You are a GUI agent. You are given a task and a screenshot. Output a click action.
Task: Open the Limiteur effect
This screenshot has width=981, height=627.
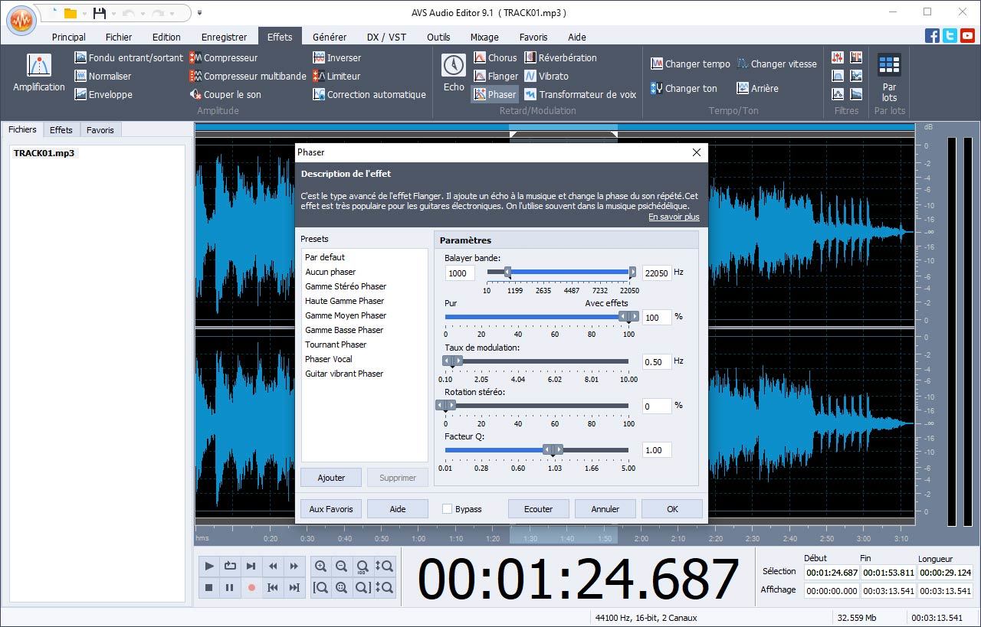pos(336,76)
